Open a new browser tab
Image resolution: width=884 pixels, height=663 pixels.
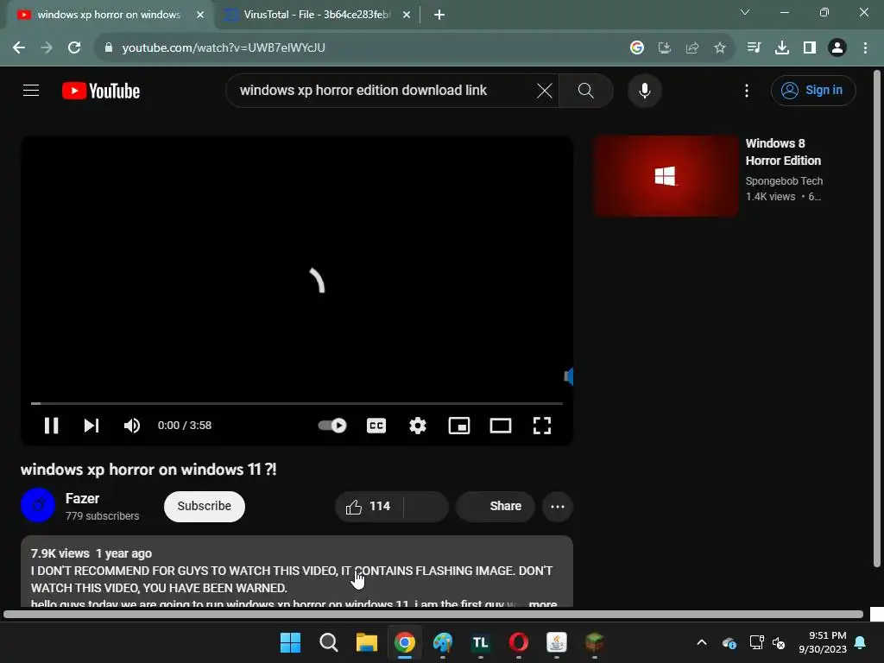439,15
